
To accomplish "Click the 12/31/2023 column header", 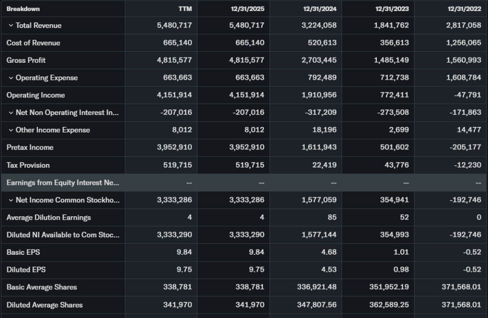I will [393, 9].
